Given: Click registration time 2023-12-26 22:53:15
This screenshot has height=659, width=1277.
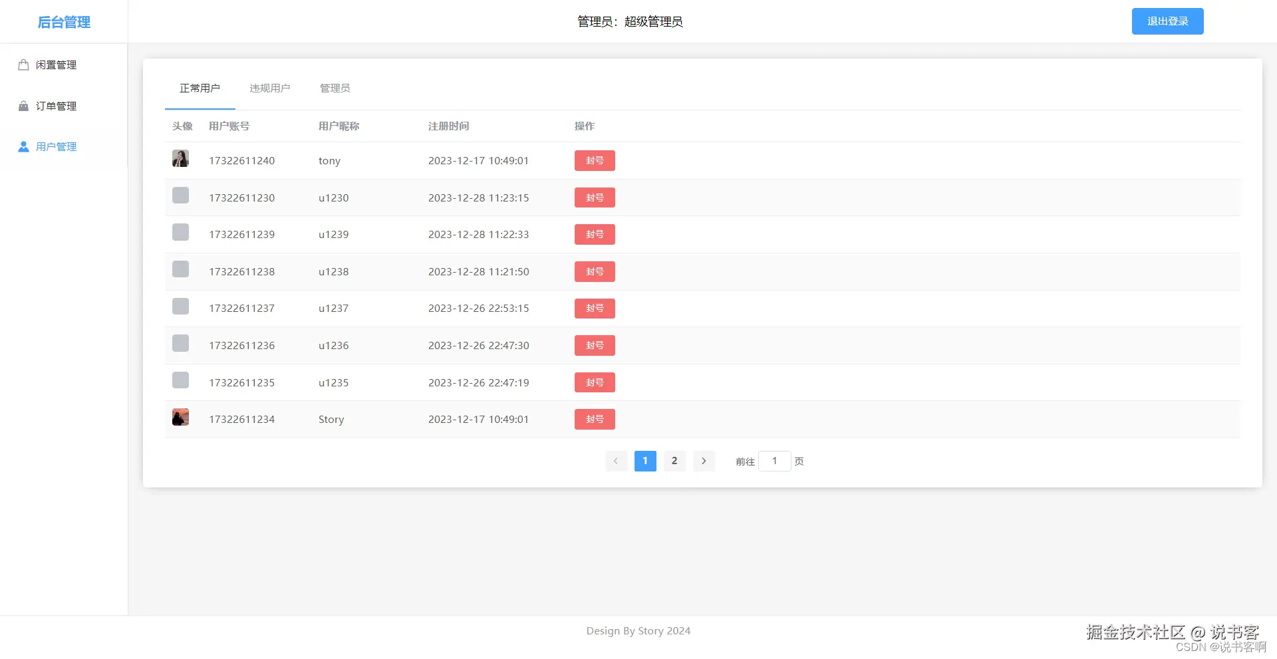Looking at the screenshot, I should 479,308.
